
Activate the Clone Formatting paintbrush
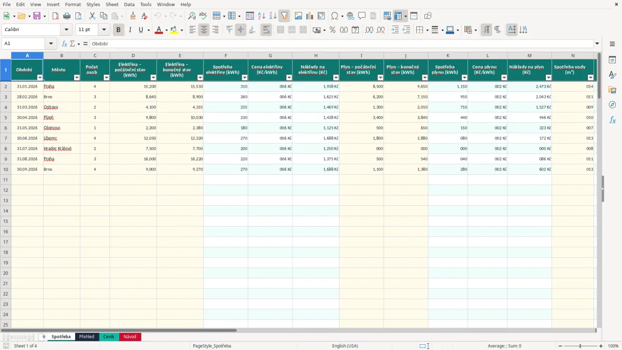133,16
